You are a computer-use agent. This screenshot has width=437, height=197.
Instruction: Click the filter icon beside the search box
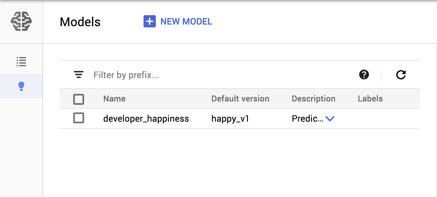(78, 75)
